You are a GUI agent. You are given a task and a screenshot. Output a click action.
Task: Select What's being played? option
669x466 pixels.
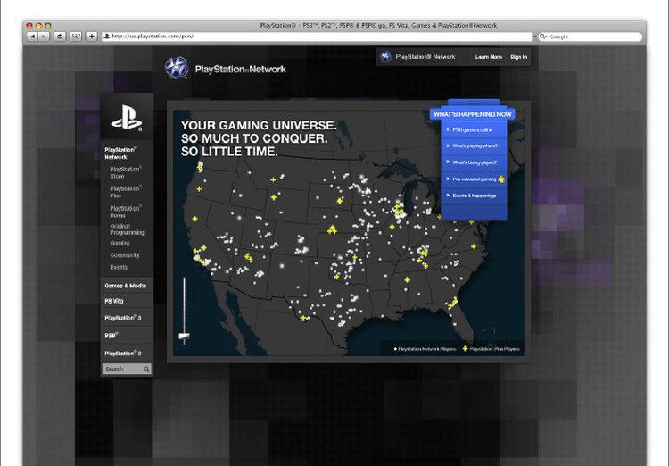474,162
